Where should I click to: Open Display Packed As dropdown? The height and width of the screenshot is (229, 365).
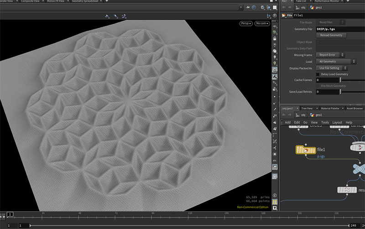(332, 68)
